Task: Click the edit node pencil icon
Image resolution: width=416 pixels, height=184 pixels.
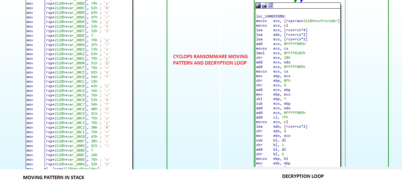Action: pos(264,6)
